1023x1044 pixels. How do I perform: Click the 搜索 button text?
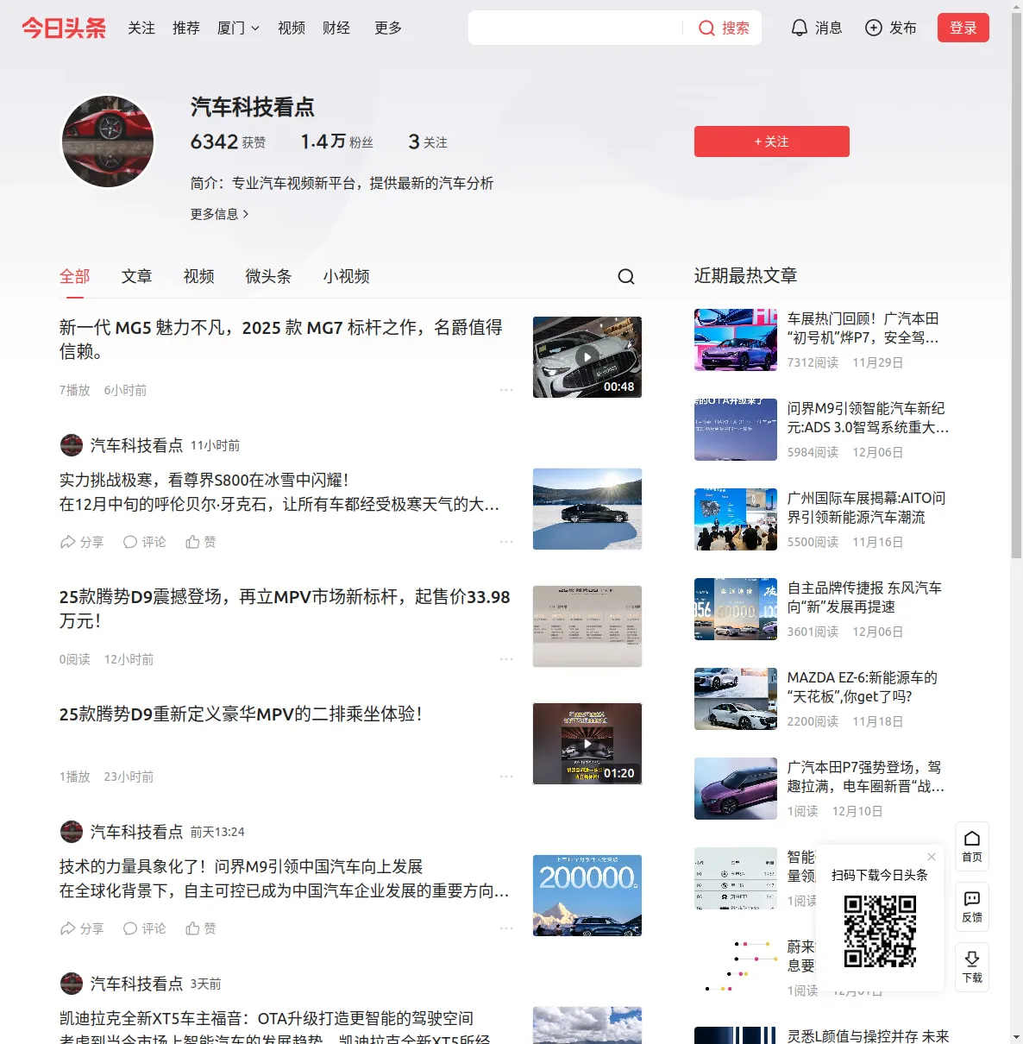[736, 28]
